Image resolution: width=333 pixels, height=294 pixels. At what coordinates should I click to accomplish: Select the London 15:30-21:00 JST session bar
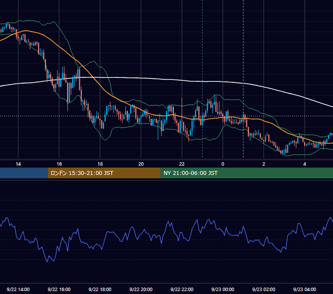click(104, 173)
